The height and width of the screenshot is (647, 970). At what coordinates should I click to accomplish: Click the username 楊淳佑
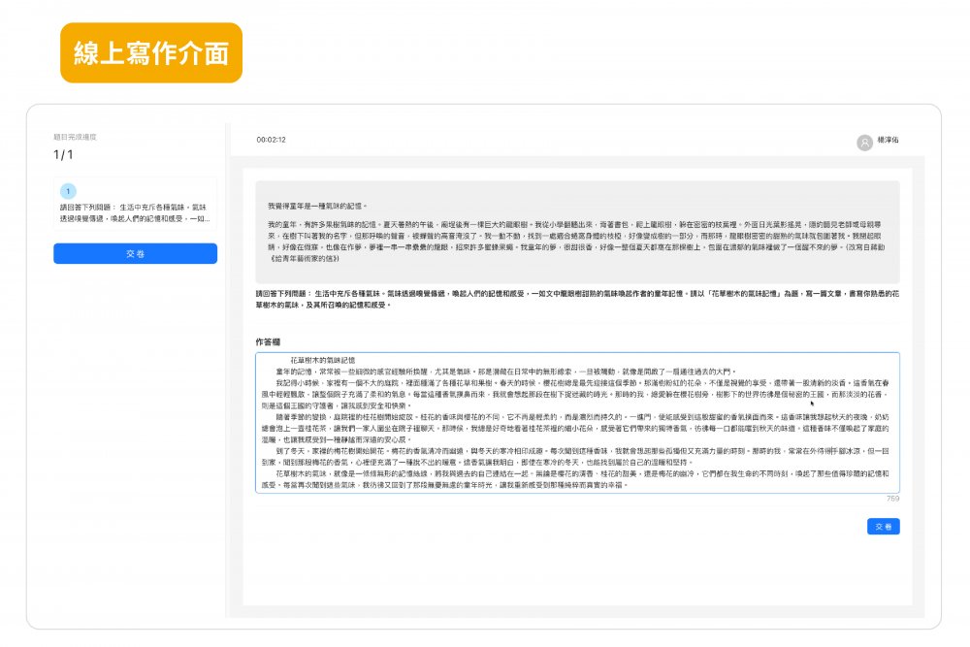889,141
